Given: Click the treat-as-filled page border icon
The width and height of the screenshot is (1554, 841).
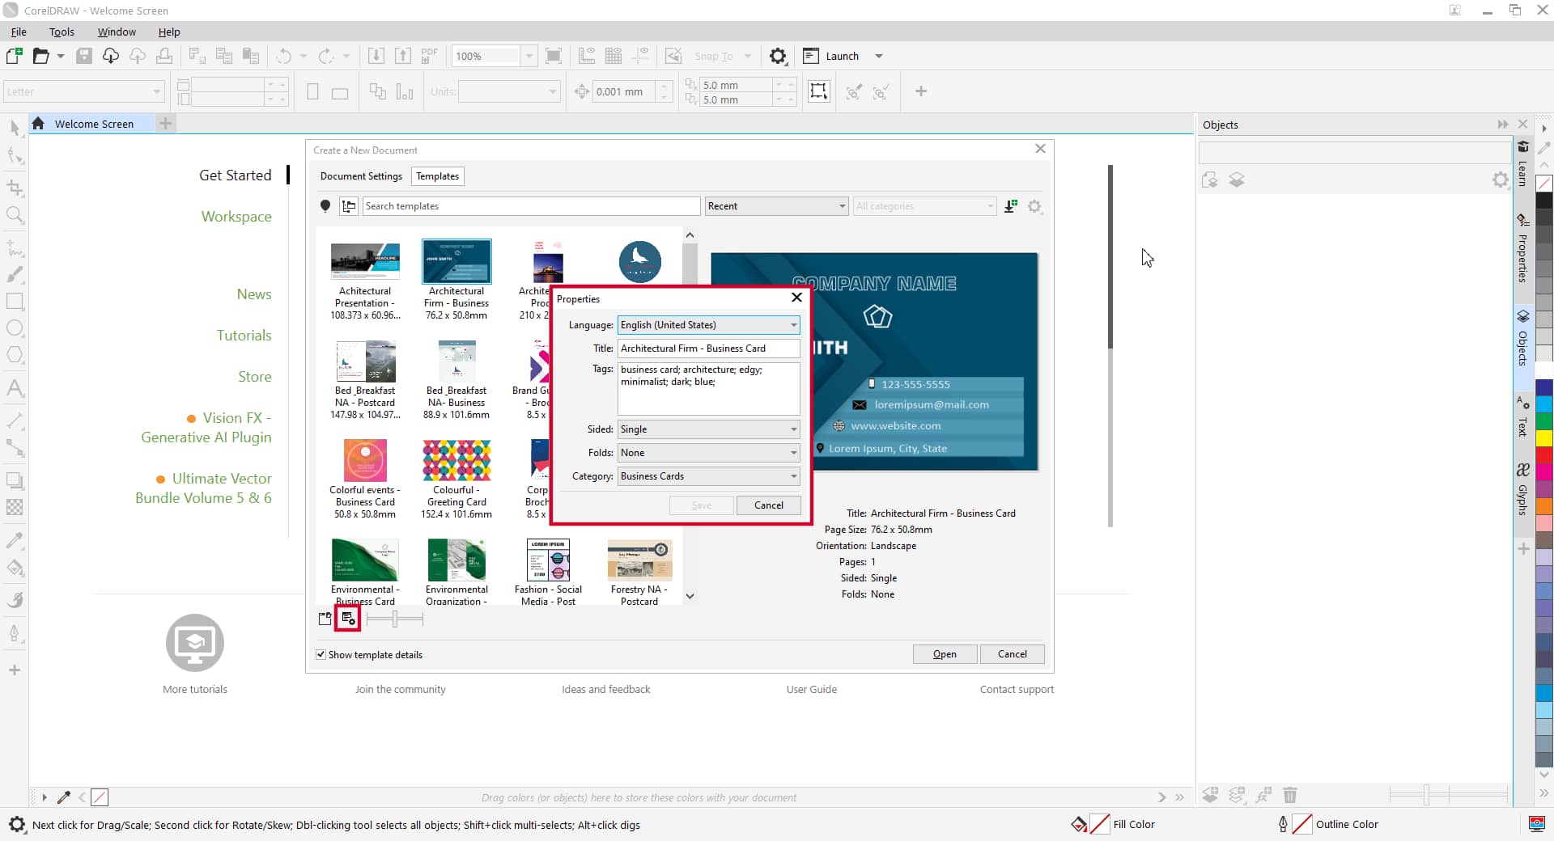Looking at the screenshot, I should [818, 91].
